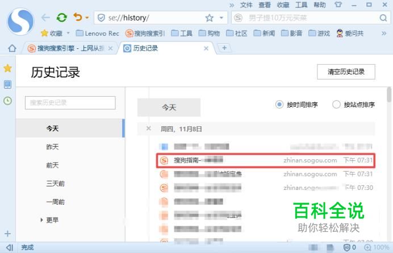Collapse the sidebar with status bar arrow
Viewport: 393px width, 253px height.
click(9, 247)
